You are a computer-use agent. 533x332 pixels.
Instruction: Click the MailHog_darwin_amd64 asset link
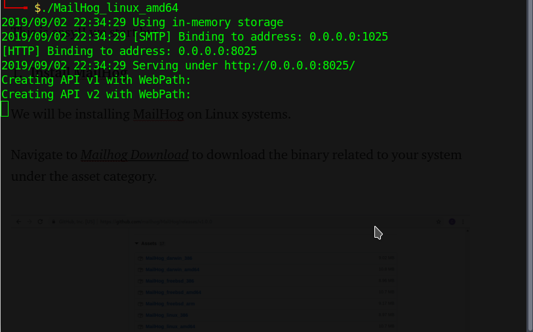172,270
